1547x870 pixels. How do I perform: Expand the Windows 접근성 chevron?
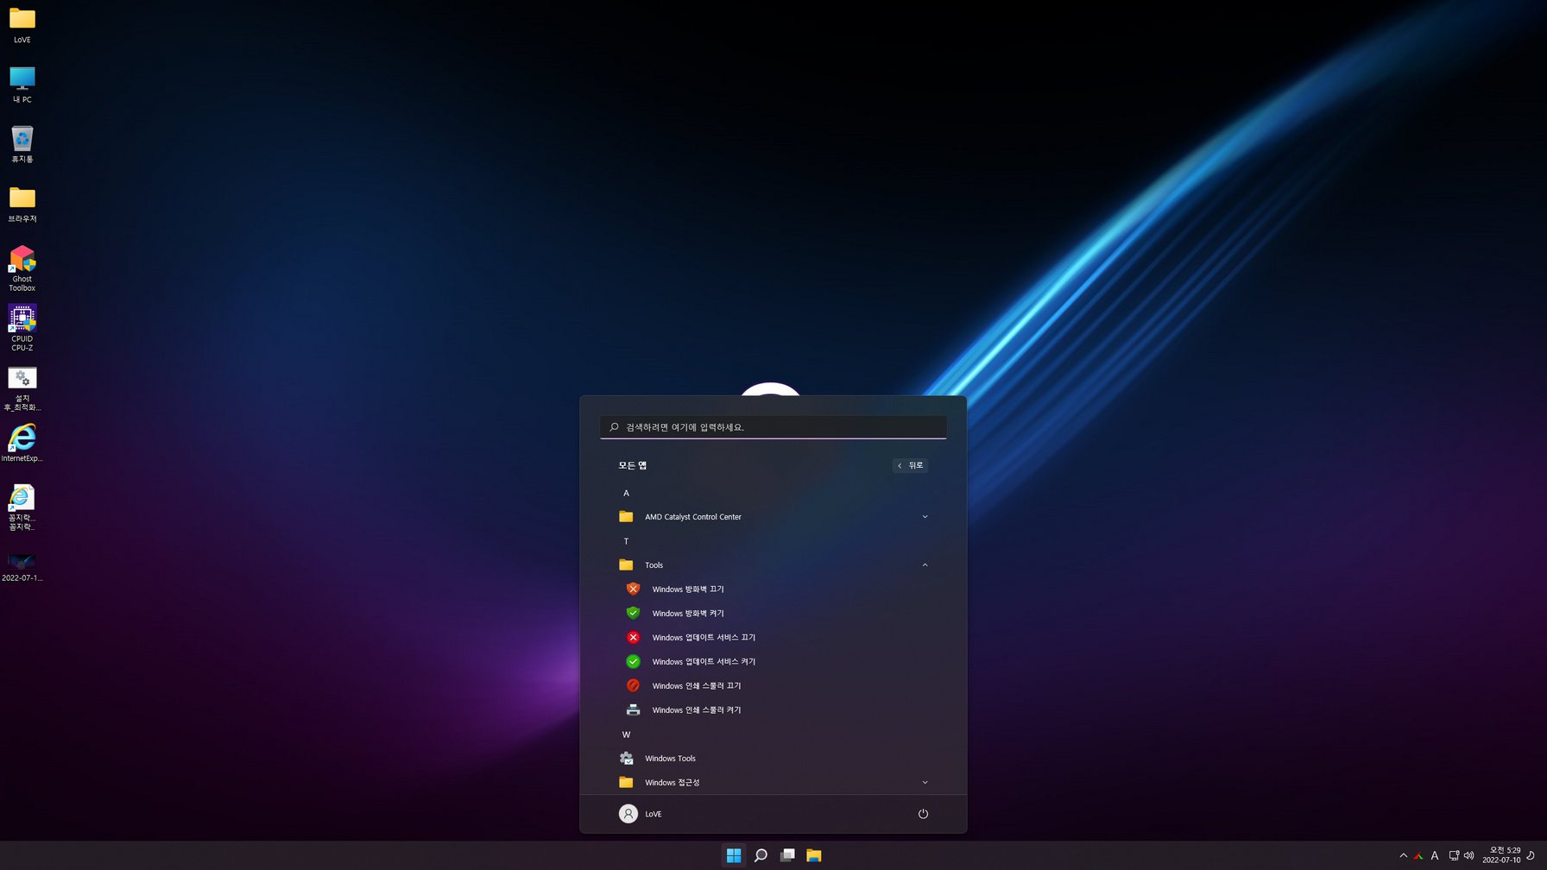(925, 783)
